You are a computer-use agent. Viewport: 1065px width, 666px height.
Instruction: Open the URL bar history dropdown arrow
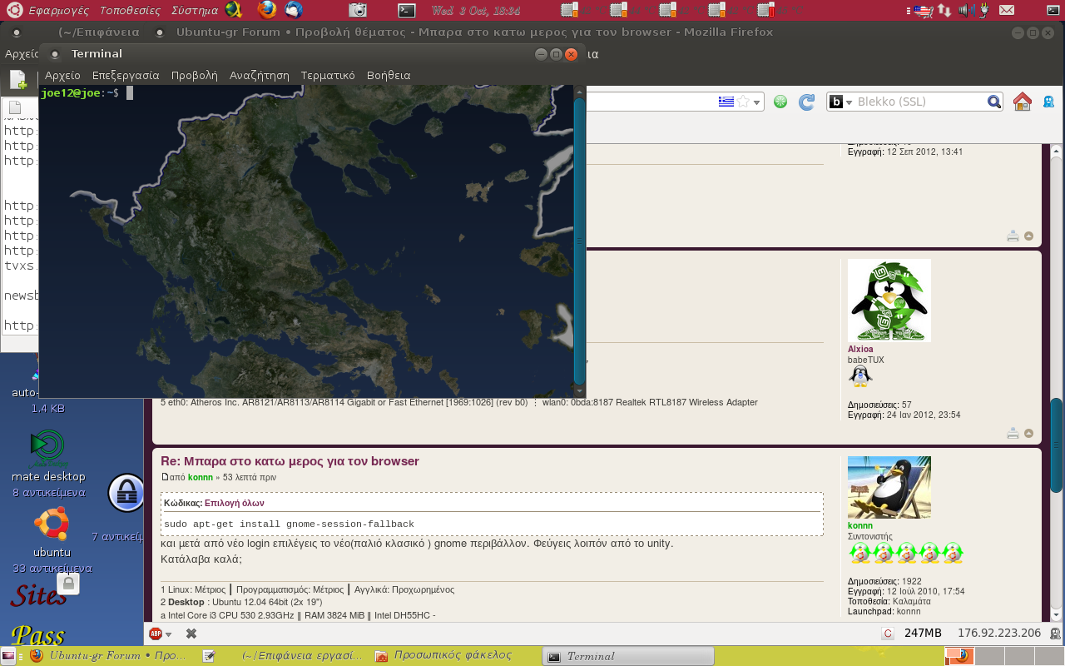[758, 102]
